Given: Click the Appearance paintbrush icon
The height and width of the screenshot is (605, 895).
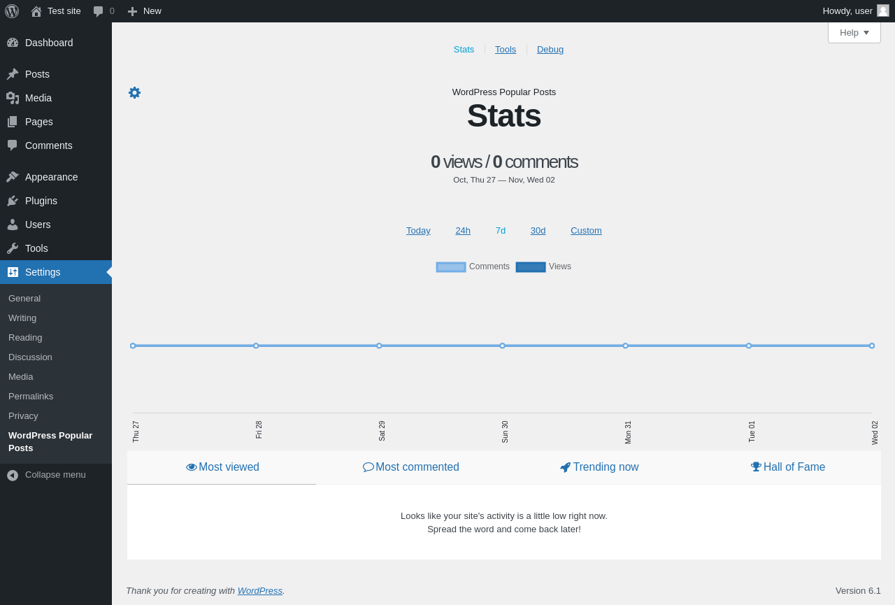Looking at the screenshot, I should pyautogui.click(x=13, y=177).
